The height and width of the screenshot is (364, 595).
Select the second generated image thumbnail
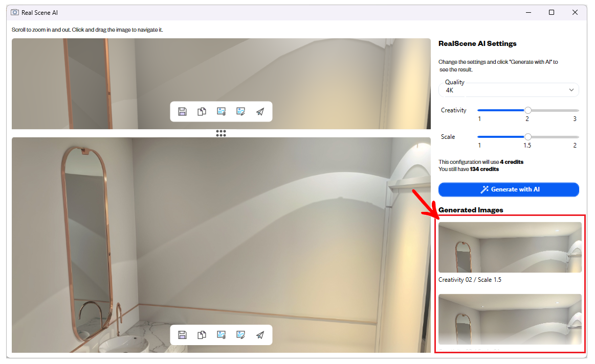[510, 319]
